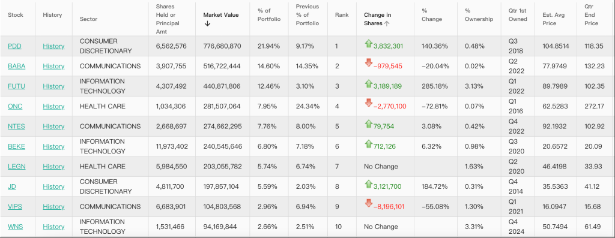
Task: Click the green up arrow in JD row
Action: pos(368,183)
